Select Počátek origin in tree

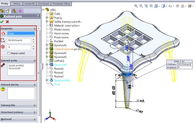click(59, 41)
